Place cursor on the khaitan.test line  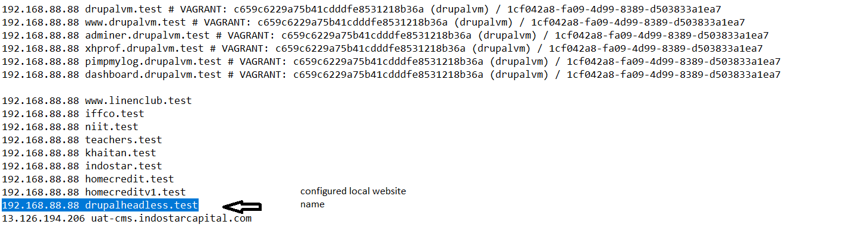click(x=79, y=153)
